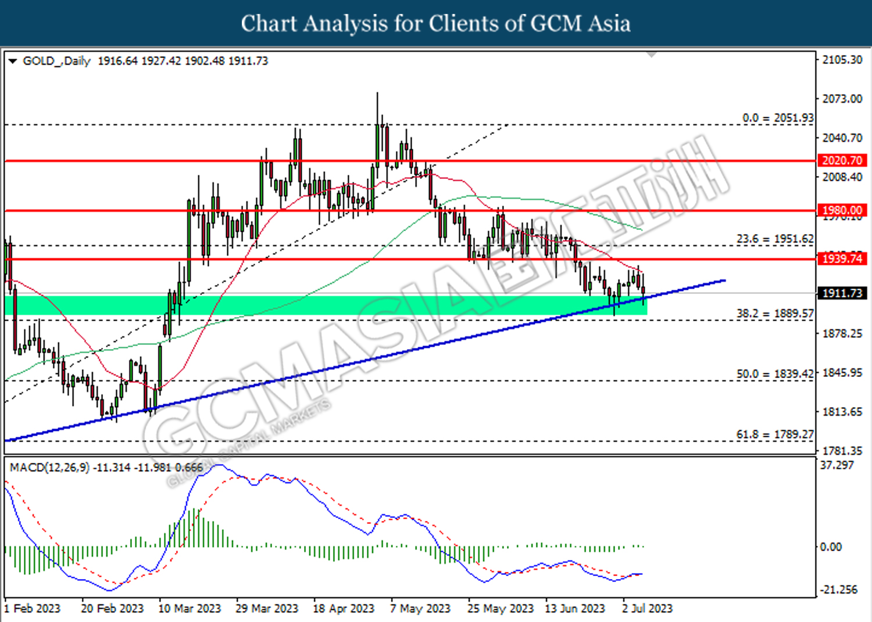Click the date label 7 May 2023

tap(420, 608)
